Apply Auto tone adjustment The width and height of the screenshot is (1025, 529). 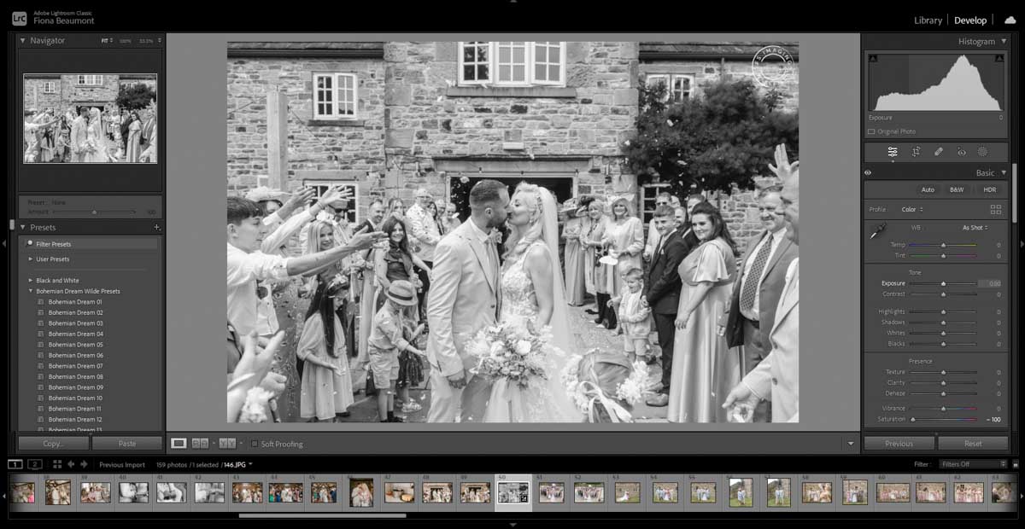click(928, 189)
